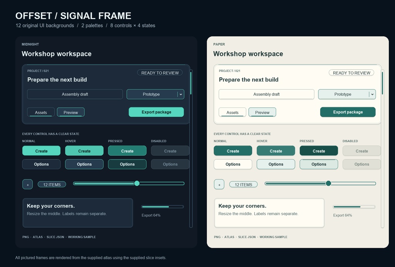
Task: Click Normal Create button in Paper panel
Action: (233, 151)
